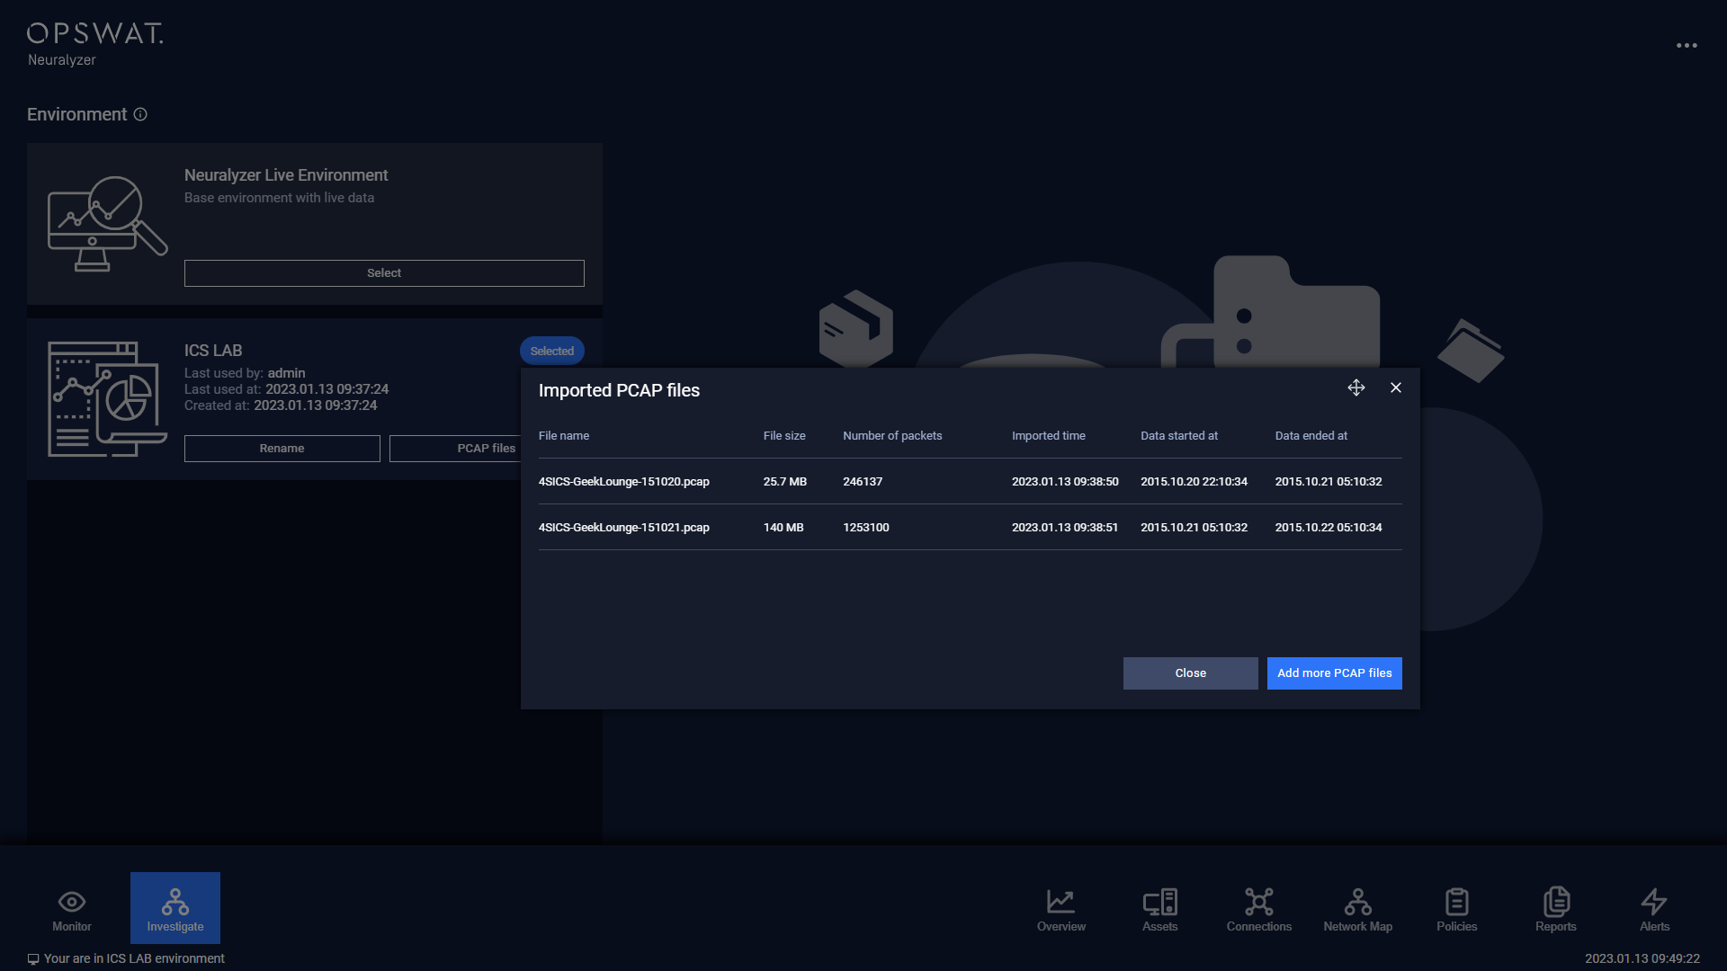Click the Environment info icon
Screen dimensions: 1727x971
click(x=140, y=114)
